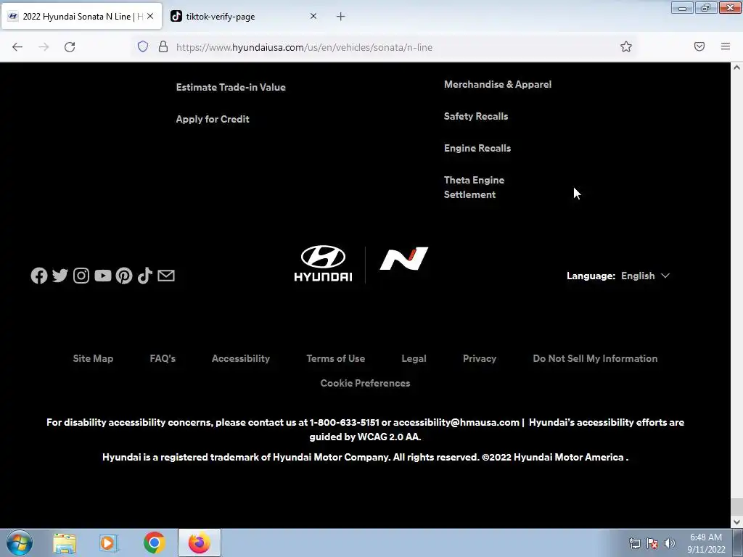Viewport: 743px width, 557px height.
Task: Open the Windows Start menu
Action: tap(20, 542)
